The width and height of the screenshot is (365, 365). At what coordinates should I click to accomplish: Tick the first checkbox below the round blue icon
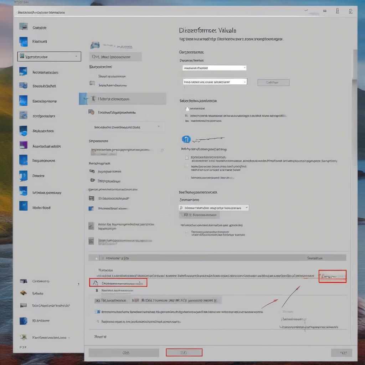pyautogui.click(x=187, y=158)
